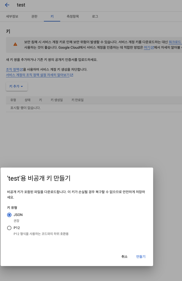Follow the 워크로드 link in the warning banner
This screenshot has height=281, width=182.
pyautogui.click(x=175, y=42)
